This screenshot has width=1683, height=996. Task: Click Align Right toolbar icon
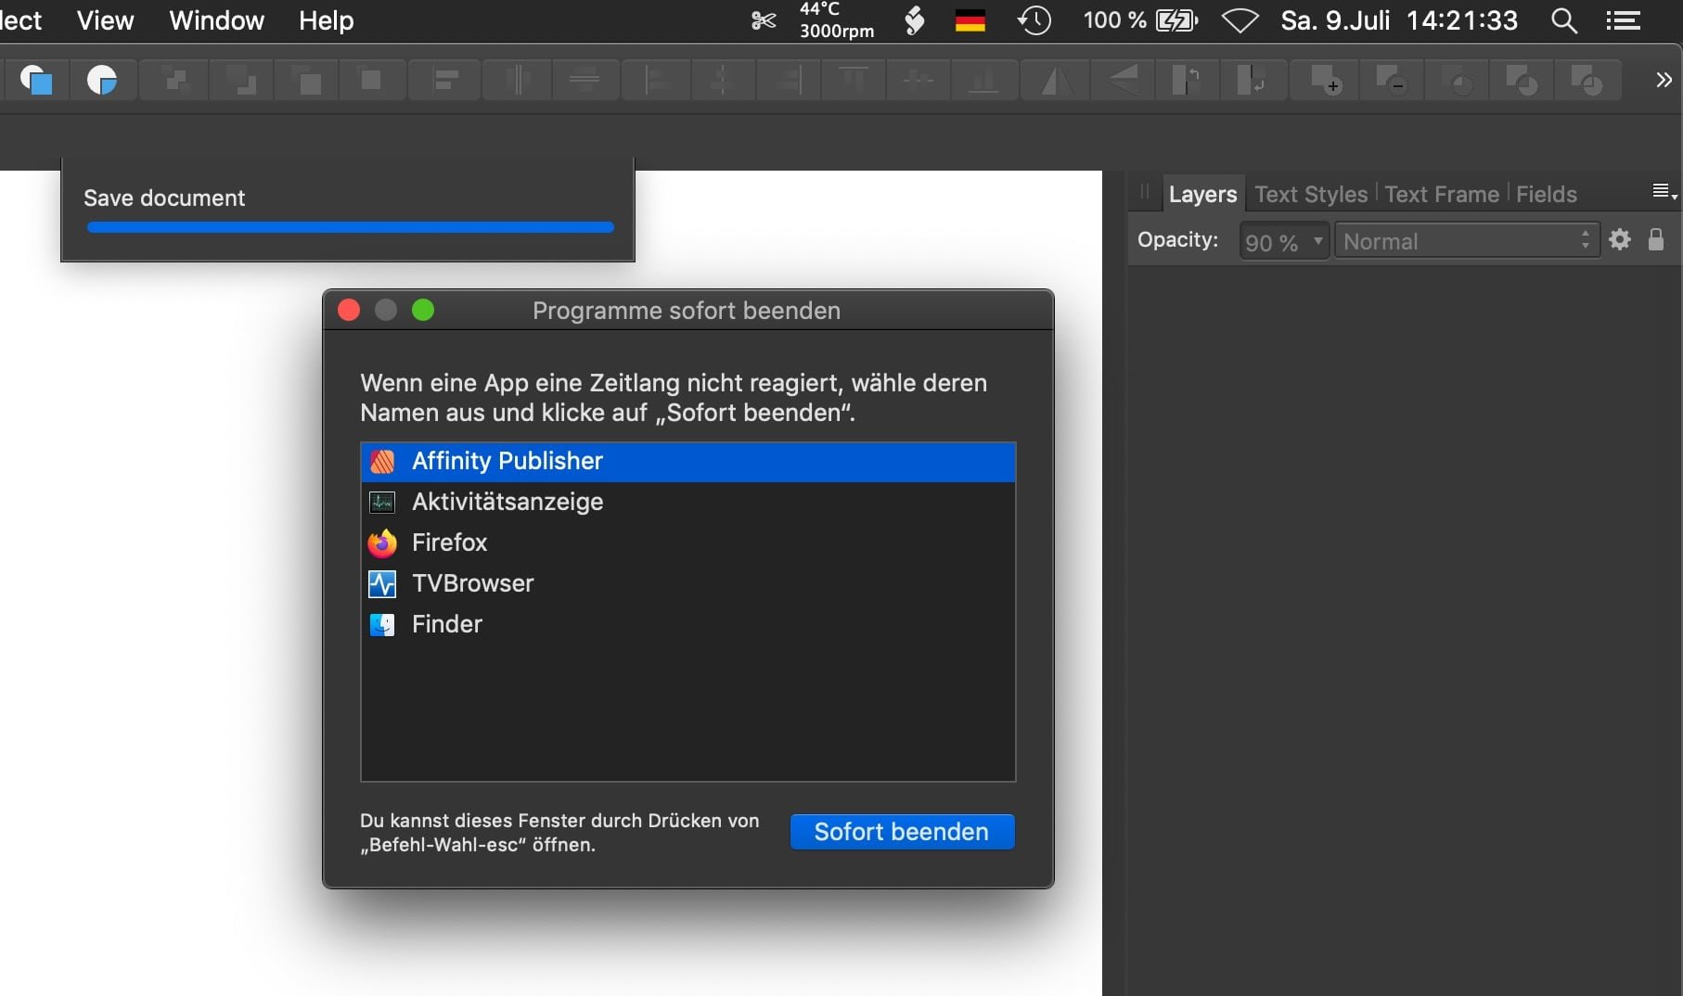[788, 81]
